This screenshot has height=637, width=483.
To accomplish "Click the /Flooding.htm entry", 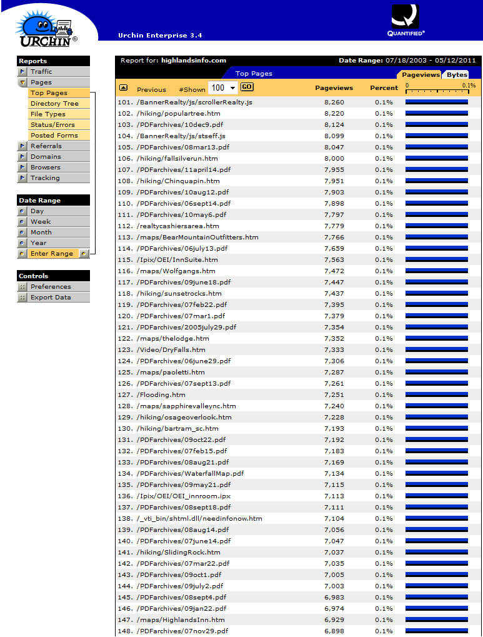I will click(161, 394).
